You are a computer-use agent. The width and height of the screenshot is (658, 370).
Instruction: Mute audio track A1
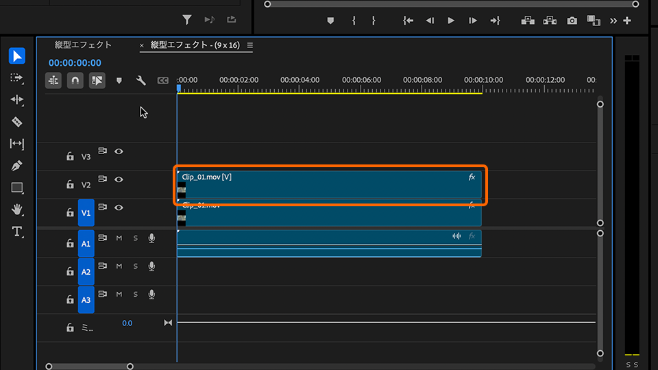coord(119,238)
